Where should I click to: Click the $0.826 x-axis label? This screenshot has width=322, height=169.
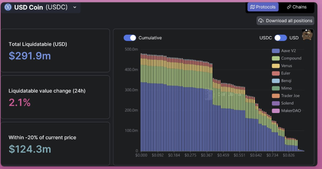[x=289, y=155]
